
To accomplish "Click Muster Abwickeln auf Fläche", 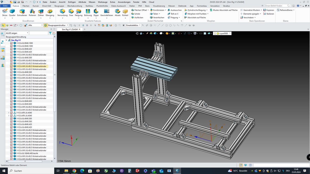I will pyautogui.click(x=224, y=10).
